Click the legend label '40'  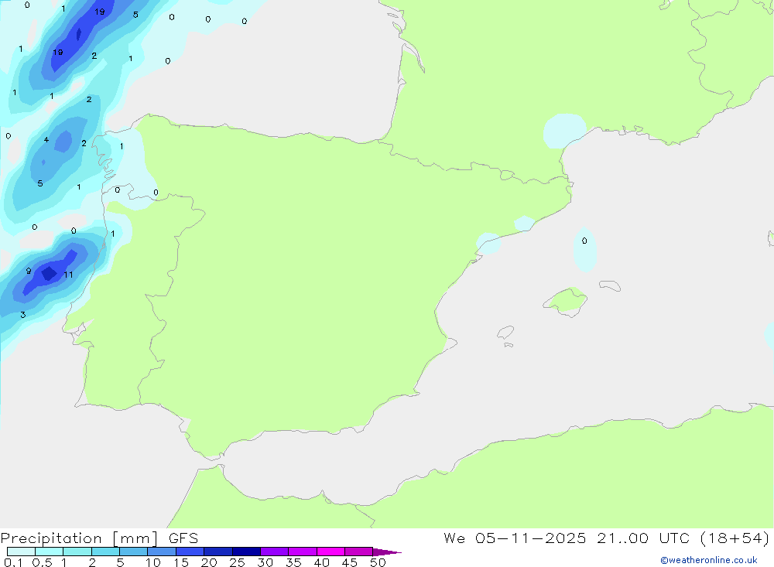pyautogui.click(x=322, y=562)
